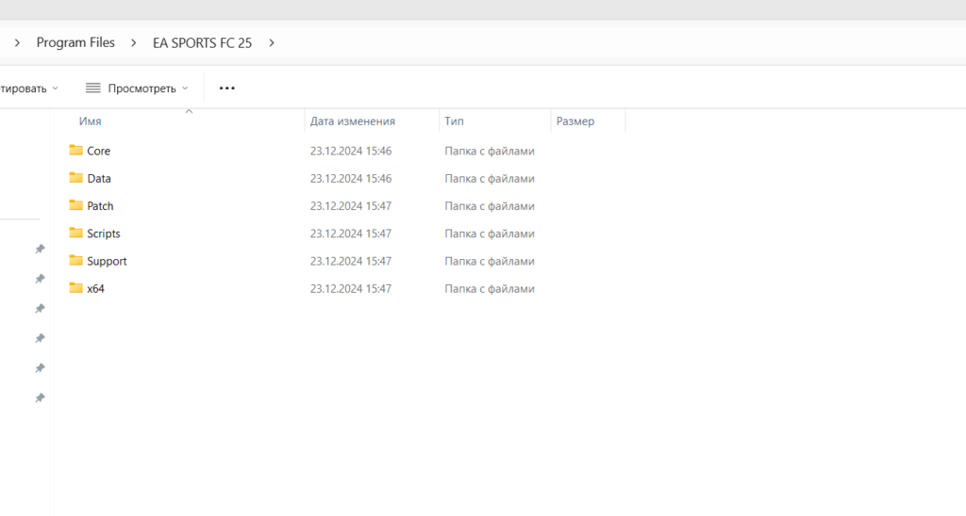Sort by Дата изменения column header
Screen dimensions: 966x516
(352, 121)
